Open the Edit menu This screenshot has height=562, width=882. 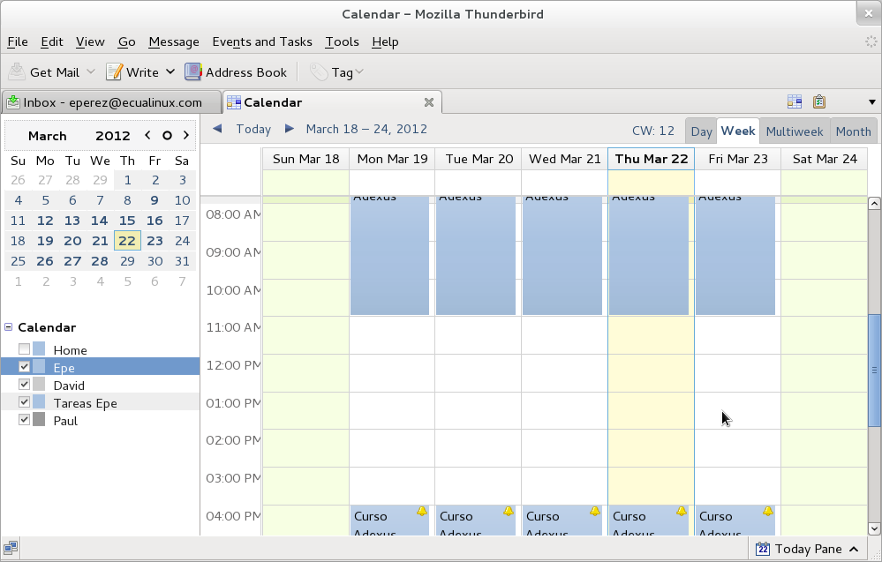[x=52, y=41]
